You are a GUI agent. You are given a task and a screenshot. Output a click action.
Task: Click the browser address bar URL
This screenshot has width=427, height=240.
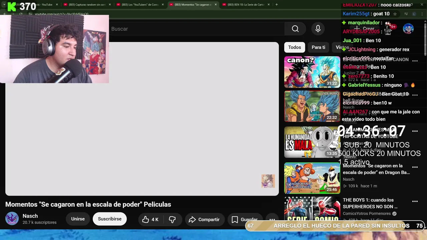point(62,14)
